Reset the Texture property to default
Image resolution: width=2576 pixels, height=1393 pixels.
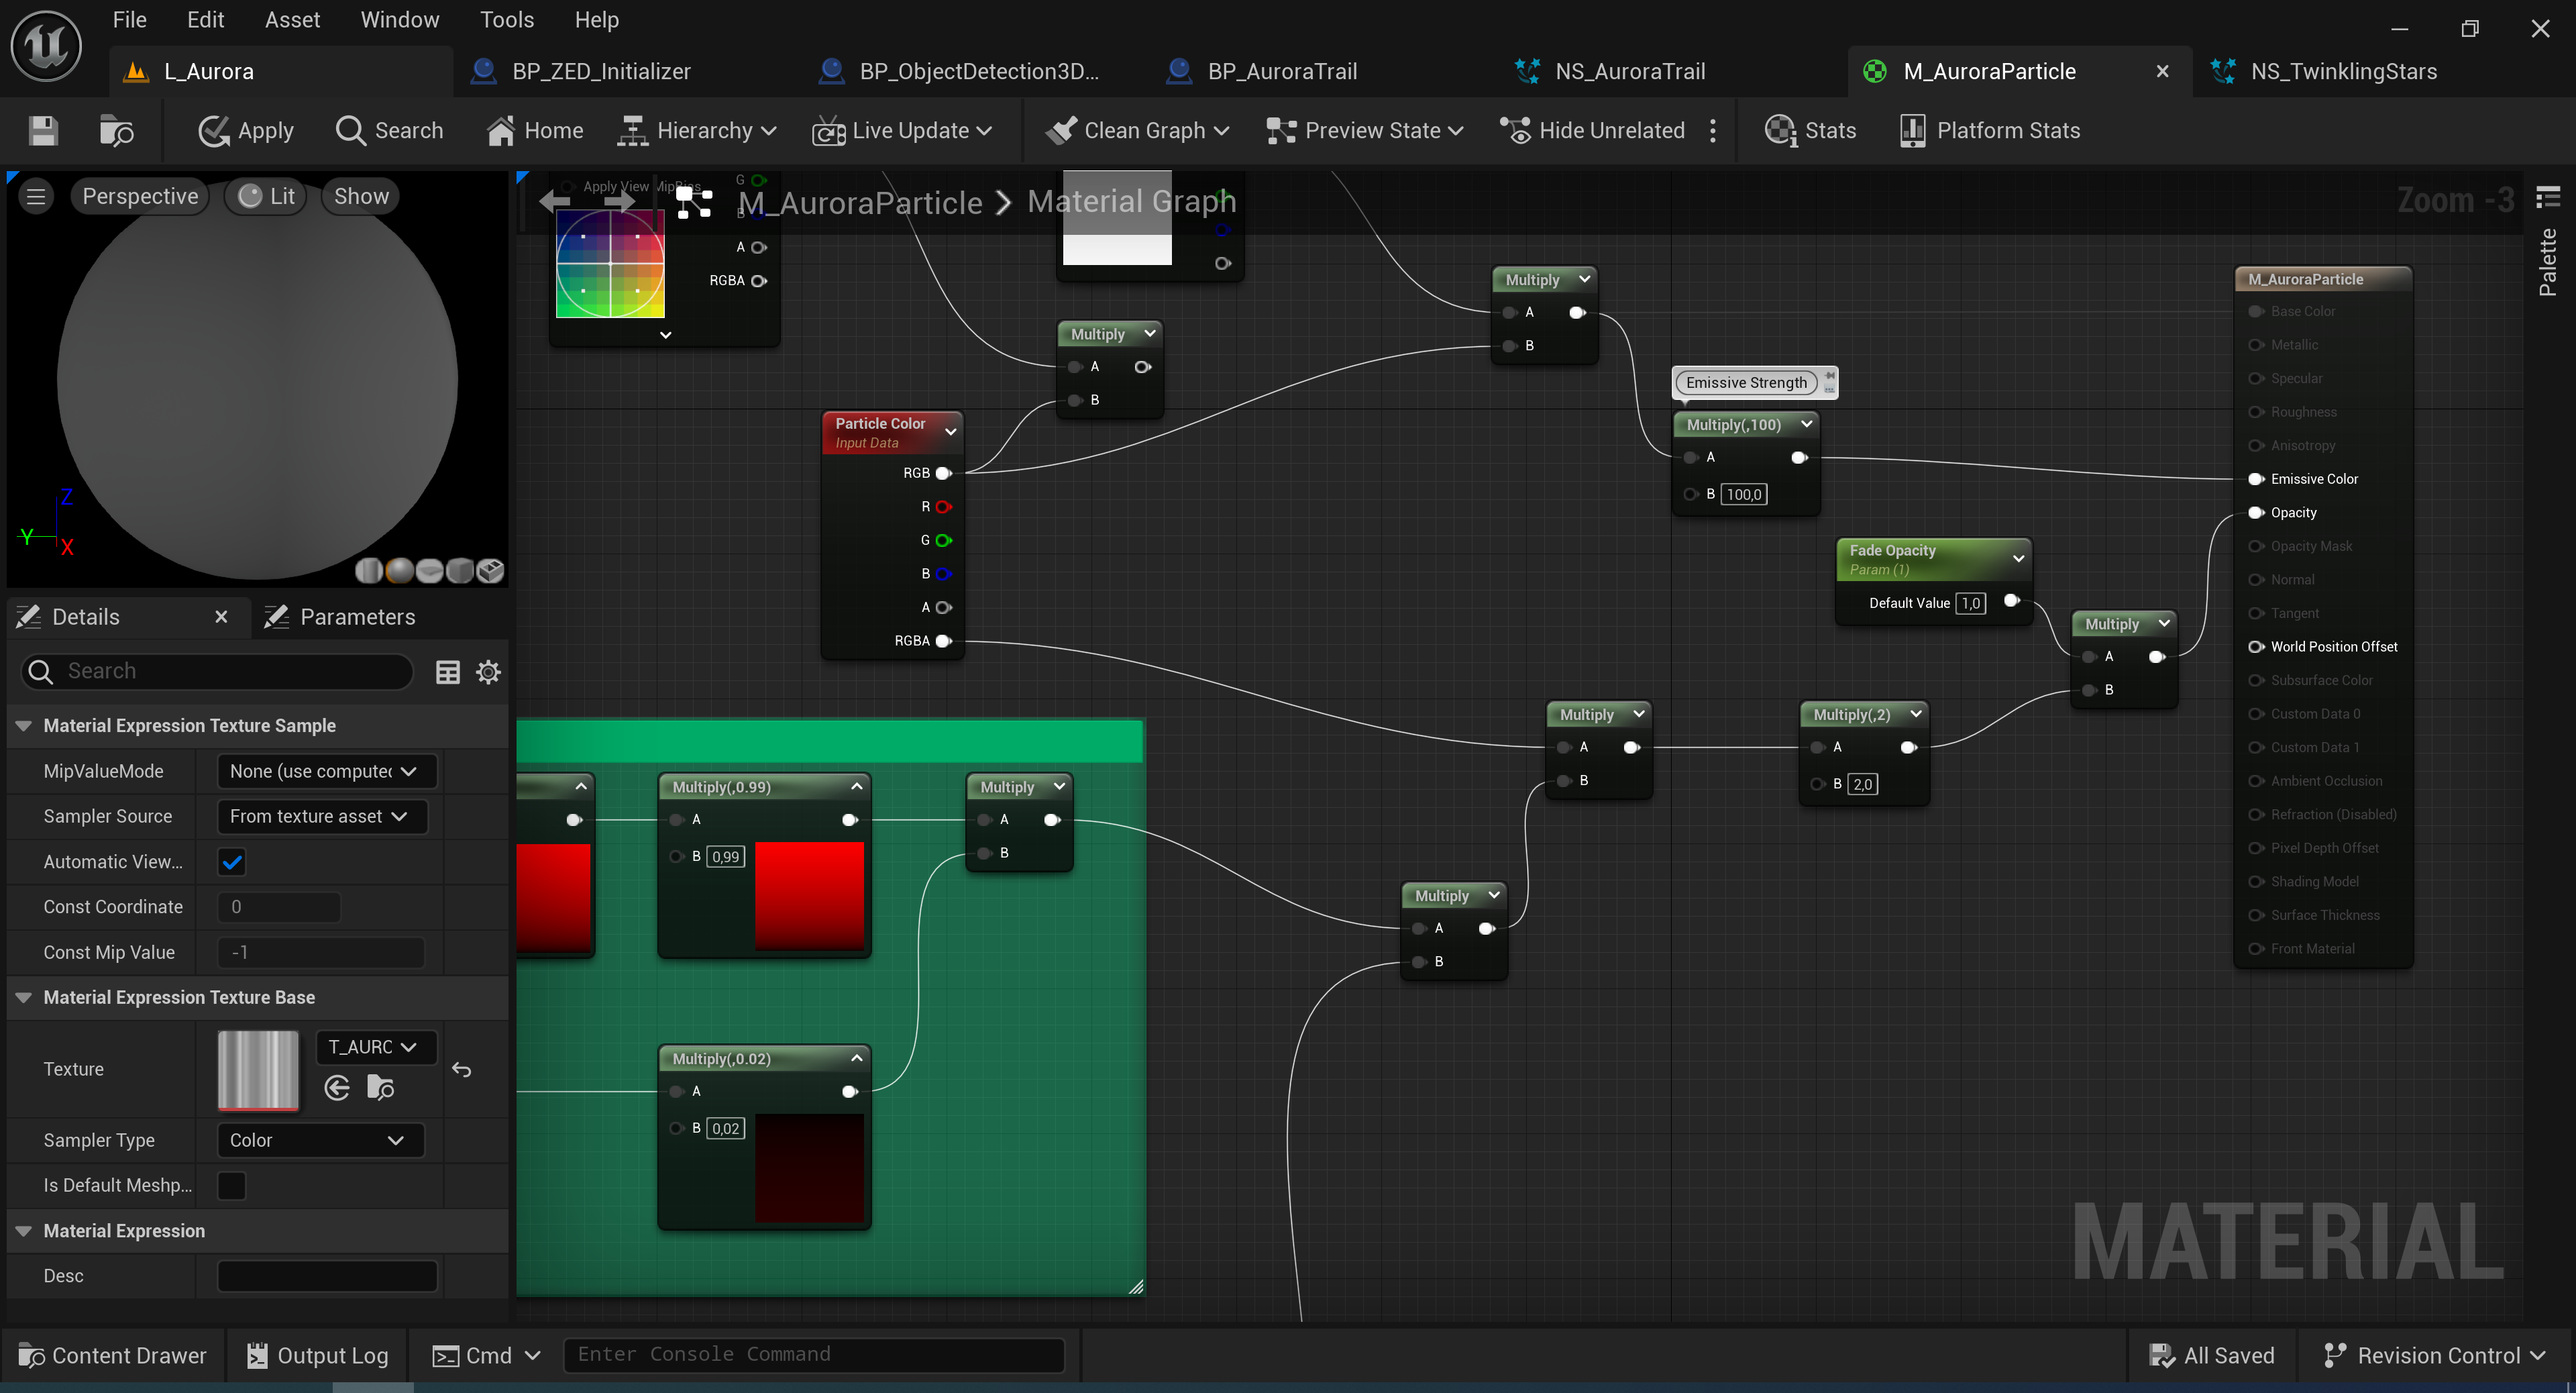pos(461,1070)
